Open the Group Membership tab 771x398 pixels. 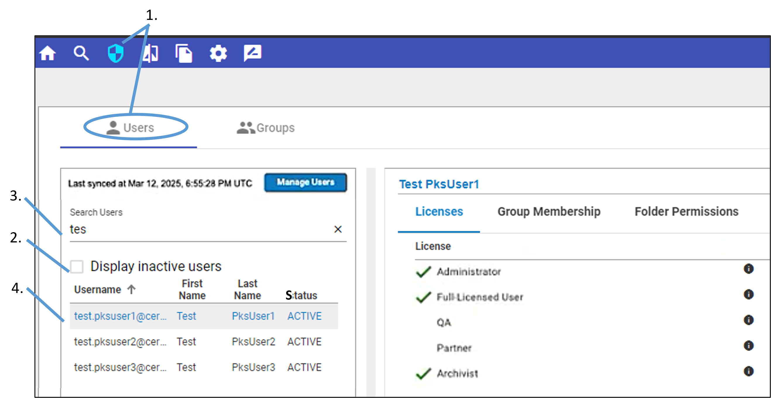pyautogui.click(x=549, y=211)
